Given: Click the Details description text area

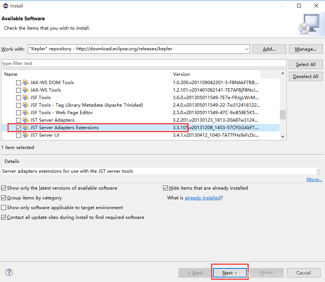Looking at the screenshot, I should click(159, 171).
